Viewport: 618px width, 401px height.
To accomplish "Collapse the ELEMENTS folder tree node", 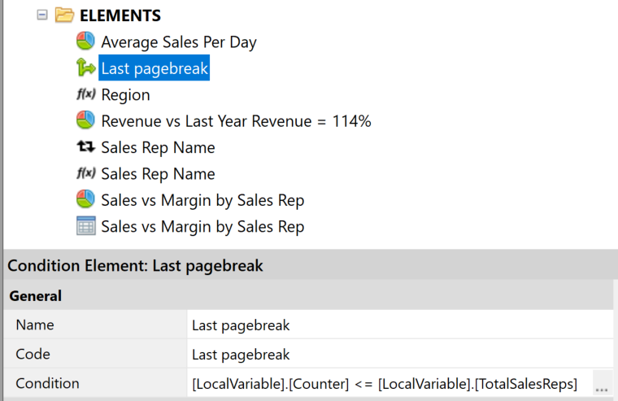I will point(42,15).
